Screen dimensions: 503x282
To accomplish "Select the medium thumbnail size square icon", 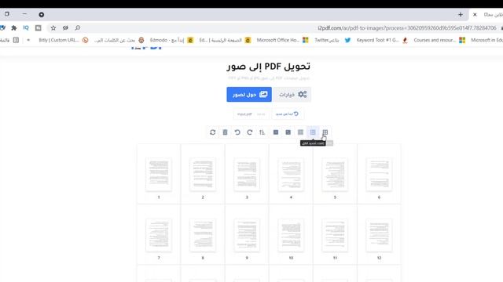I will pyautogui.click(x=288, y=132).
